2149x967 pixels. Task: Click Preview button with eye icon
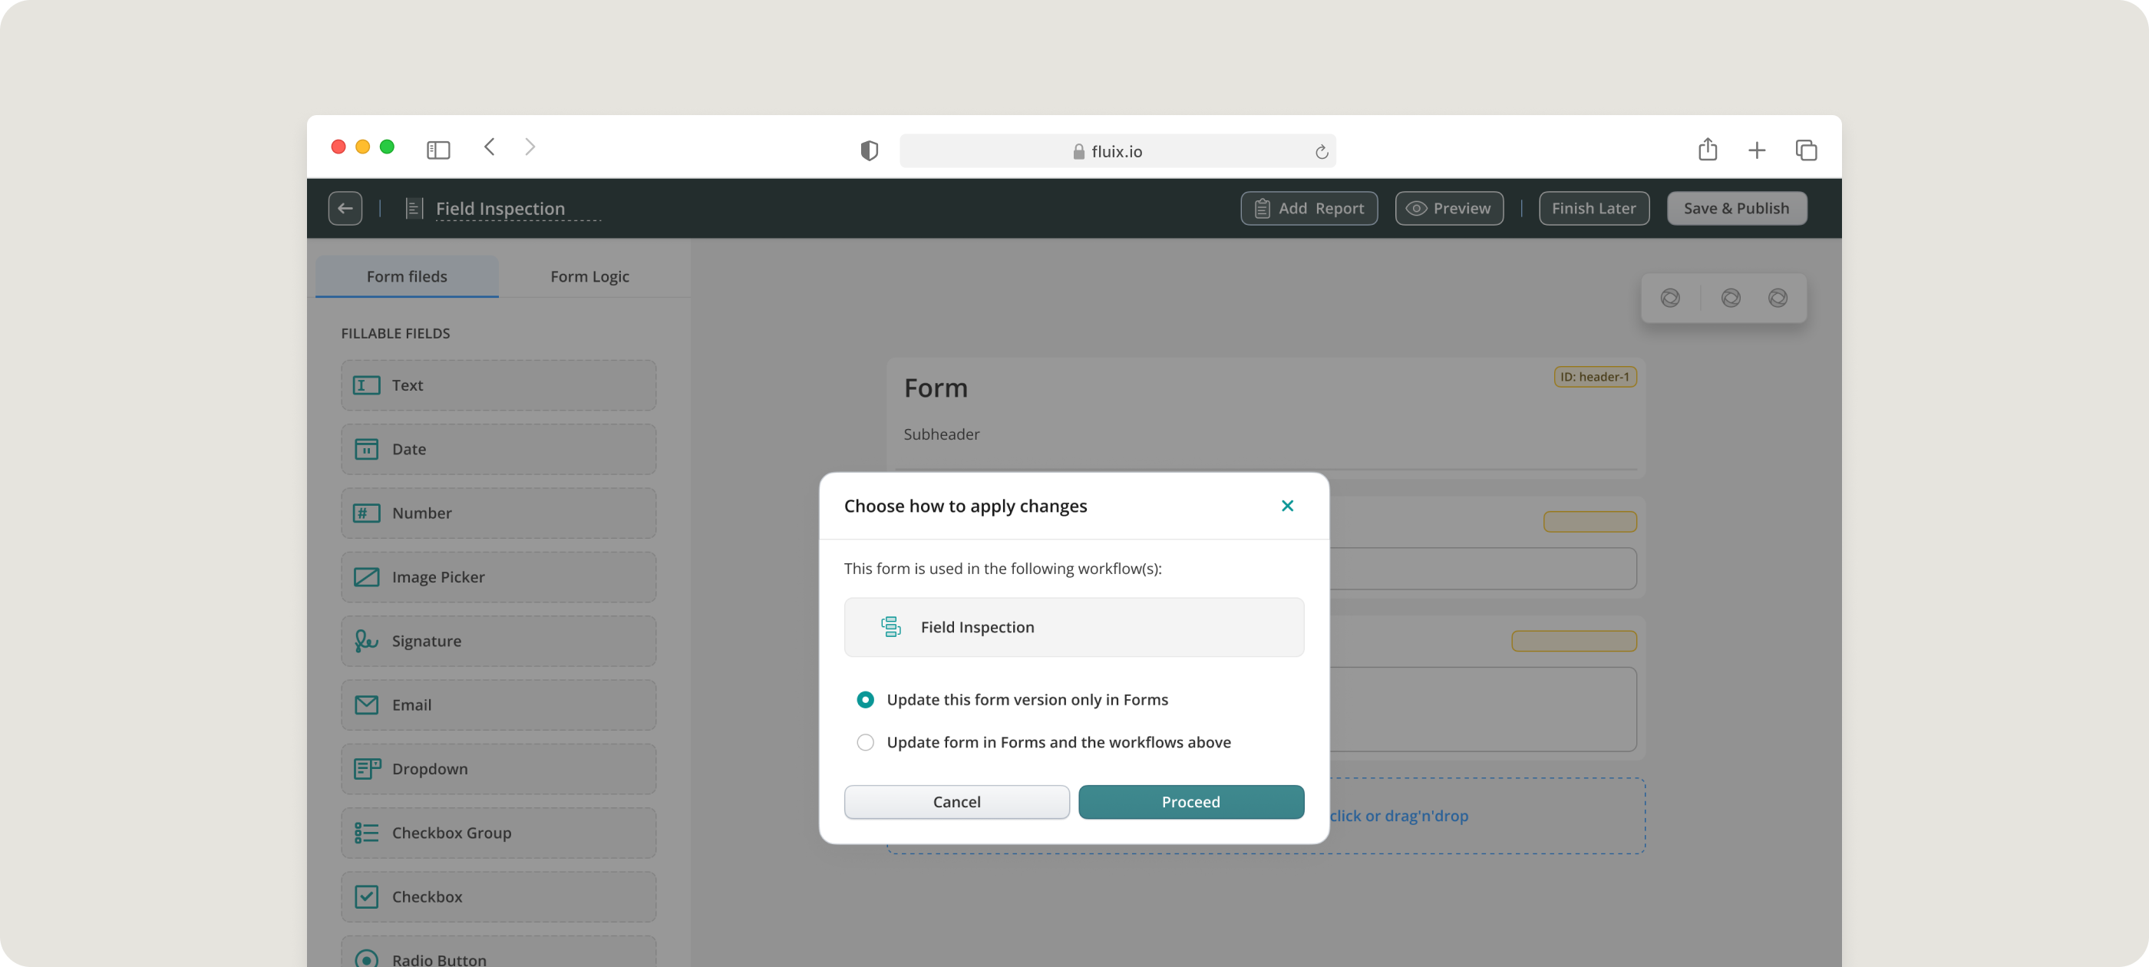click(x=1449, y=209)
